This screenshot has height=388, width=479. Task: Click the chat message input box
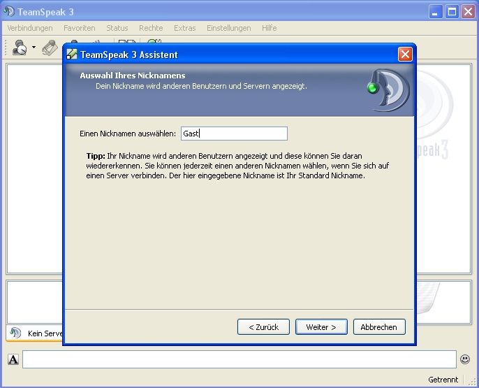click(239, 359)
